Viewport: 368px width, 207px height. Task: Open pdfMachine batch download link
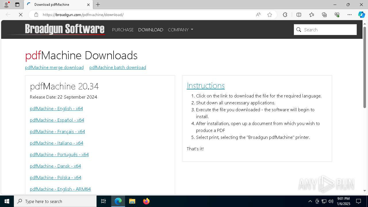click(x=118, y=67)
